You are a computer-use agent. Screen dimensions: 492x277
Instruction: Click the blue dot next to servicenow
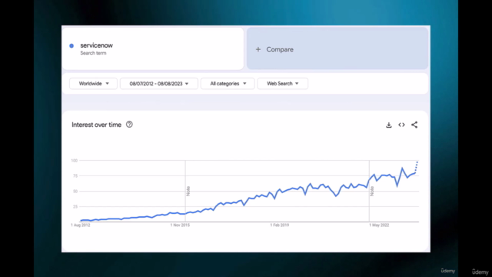coord(71,46)
